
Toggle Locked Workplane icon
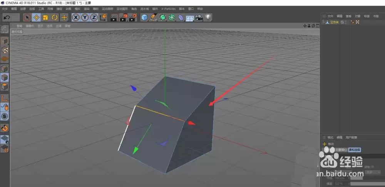[5, 139]
